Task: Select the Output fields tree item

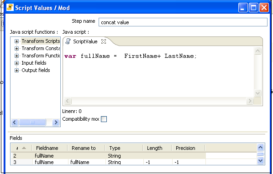Action: [x=36, y=70]
